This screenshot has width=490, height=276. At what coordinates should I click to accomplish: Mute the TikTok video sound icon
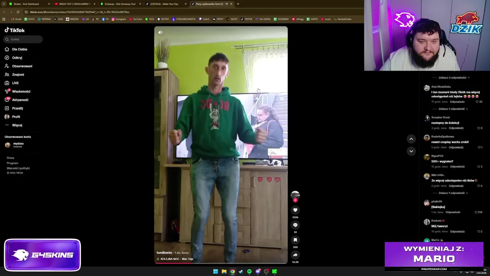160,33
